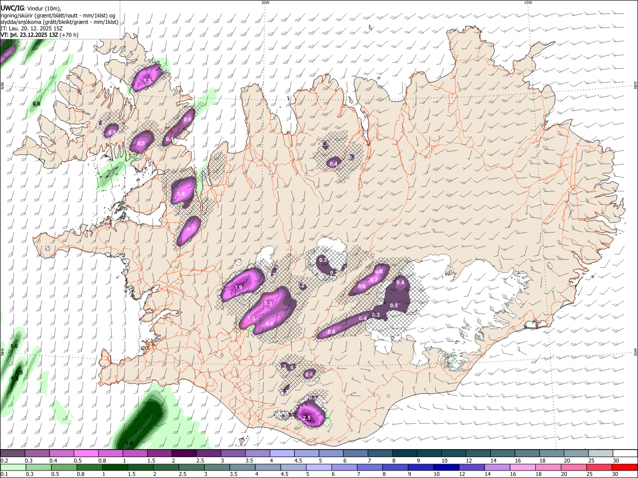Pick the upper legend swatch between 0.5 and 0.8

pos(86,453)
